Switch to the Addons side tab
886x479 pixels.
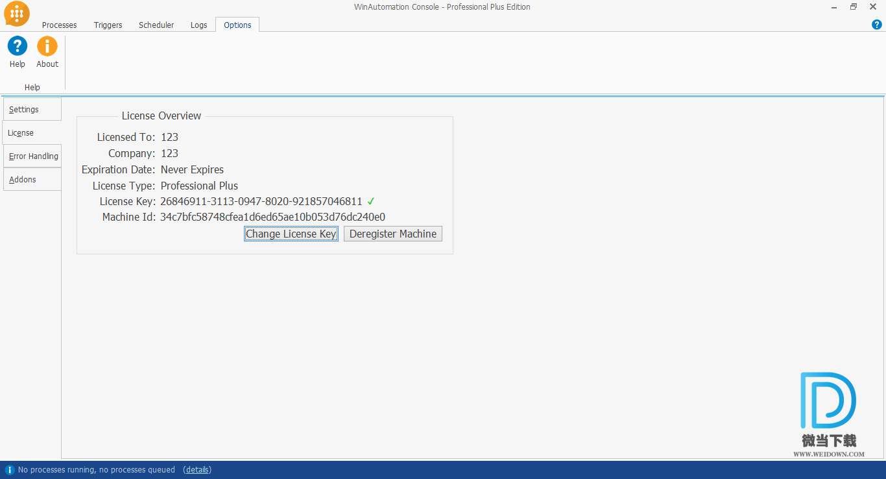(32, 179)
